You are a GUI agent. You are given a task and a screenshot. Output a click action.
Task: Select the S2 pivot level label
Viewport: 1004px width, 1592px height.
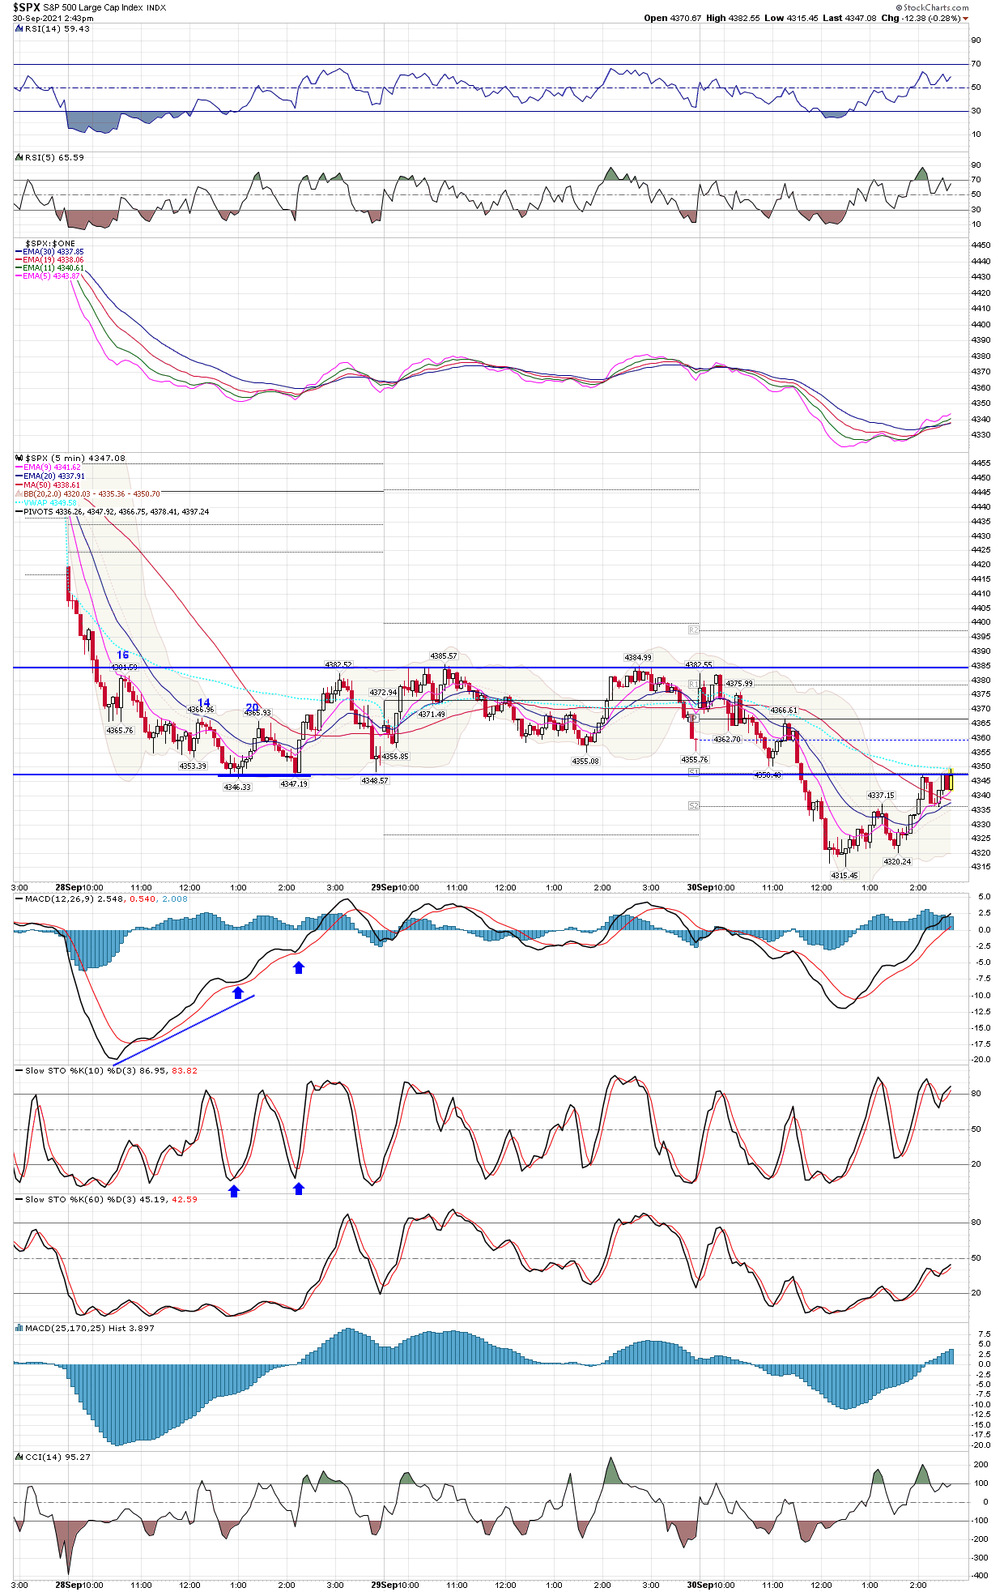(x=693, y=806)
